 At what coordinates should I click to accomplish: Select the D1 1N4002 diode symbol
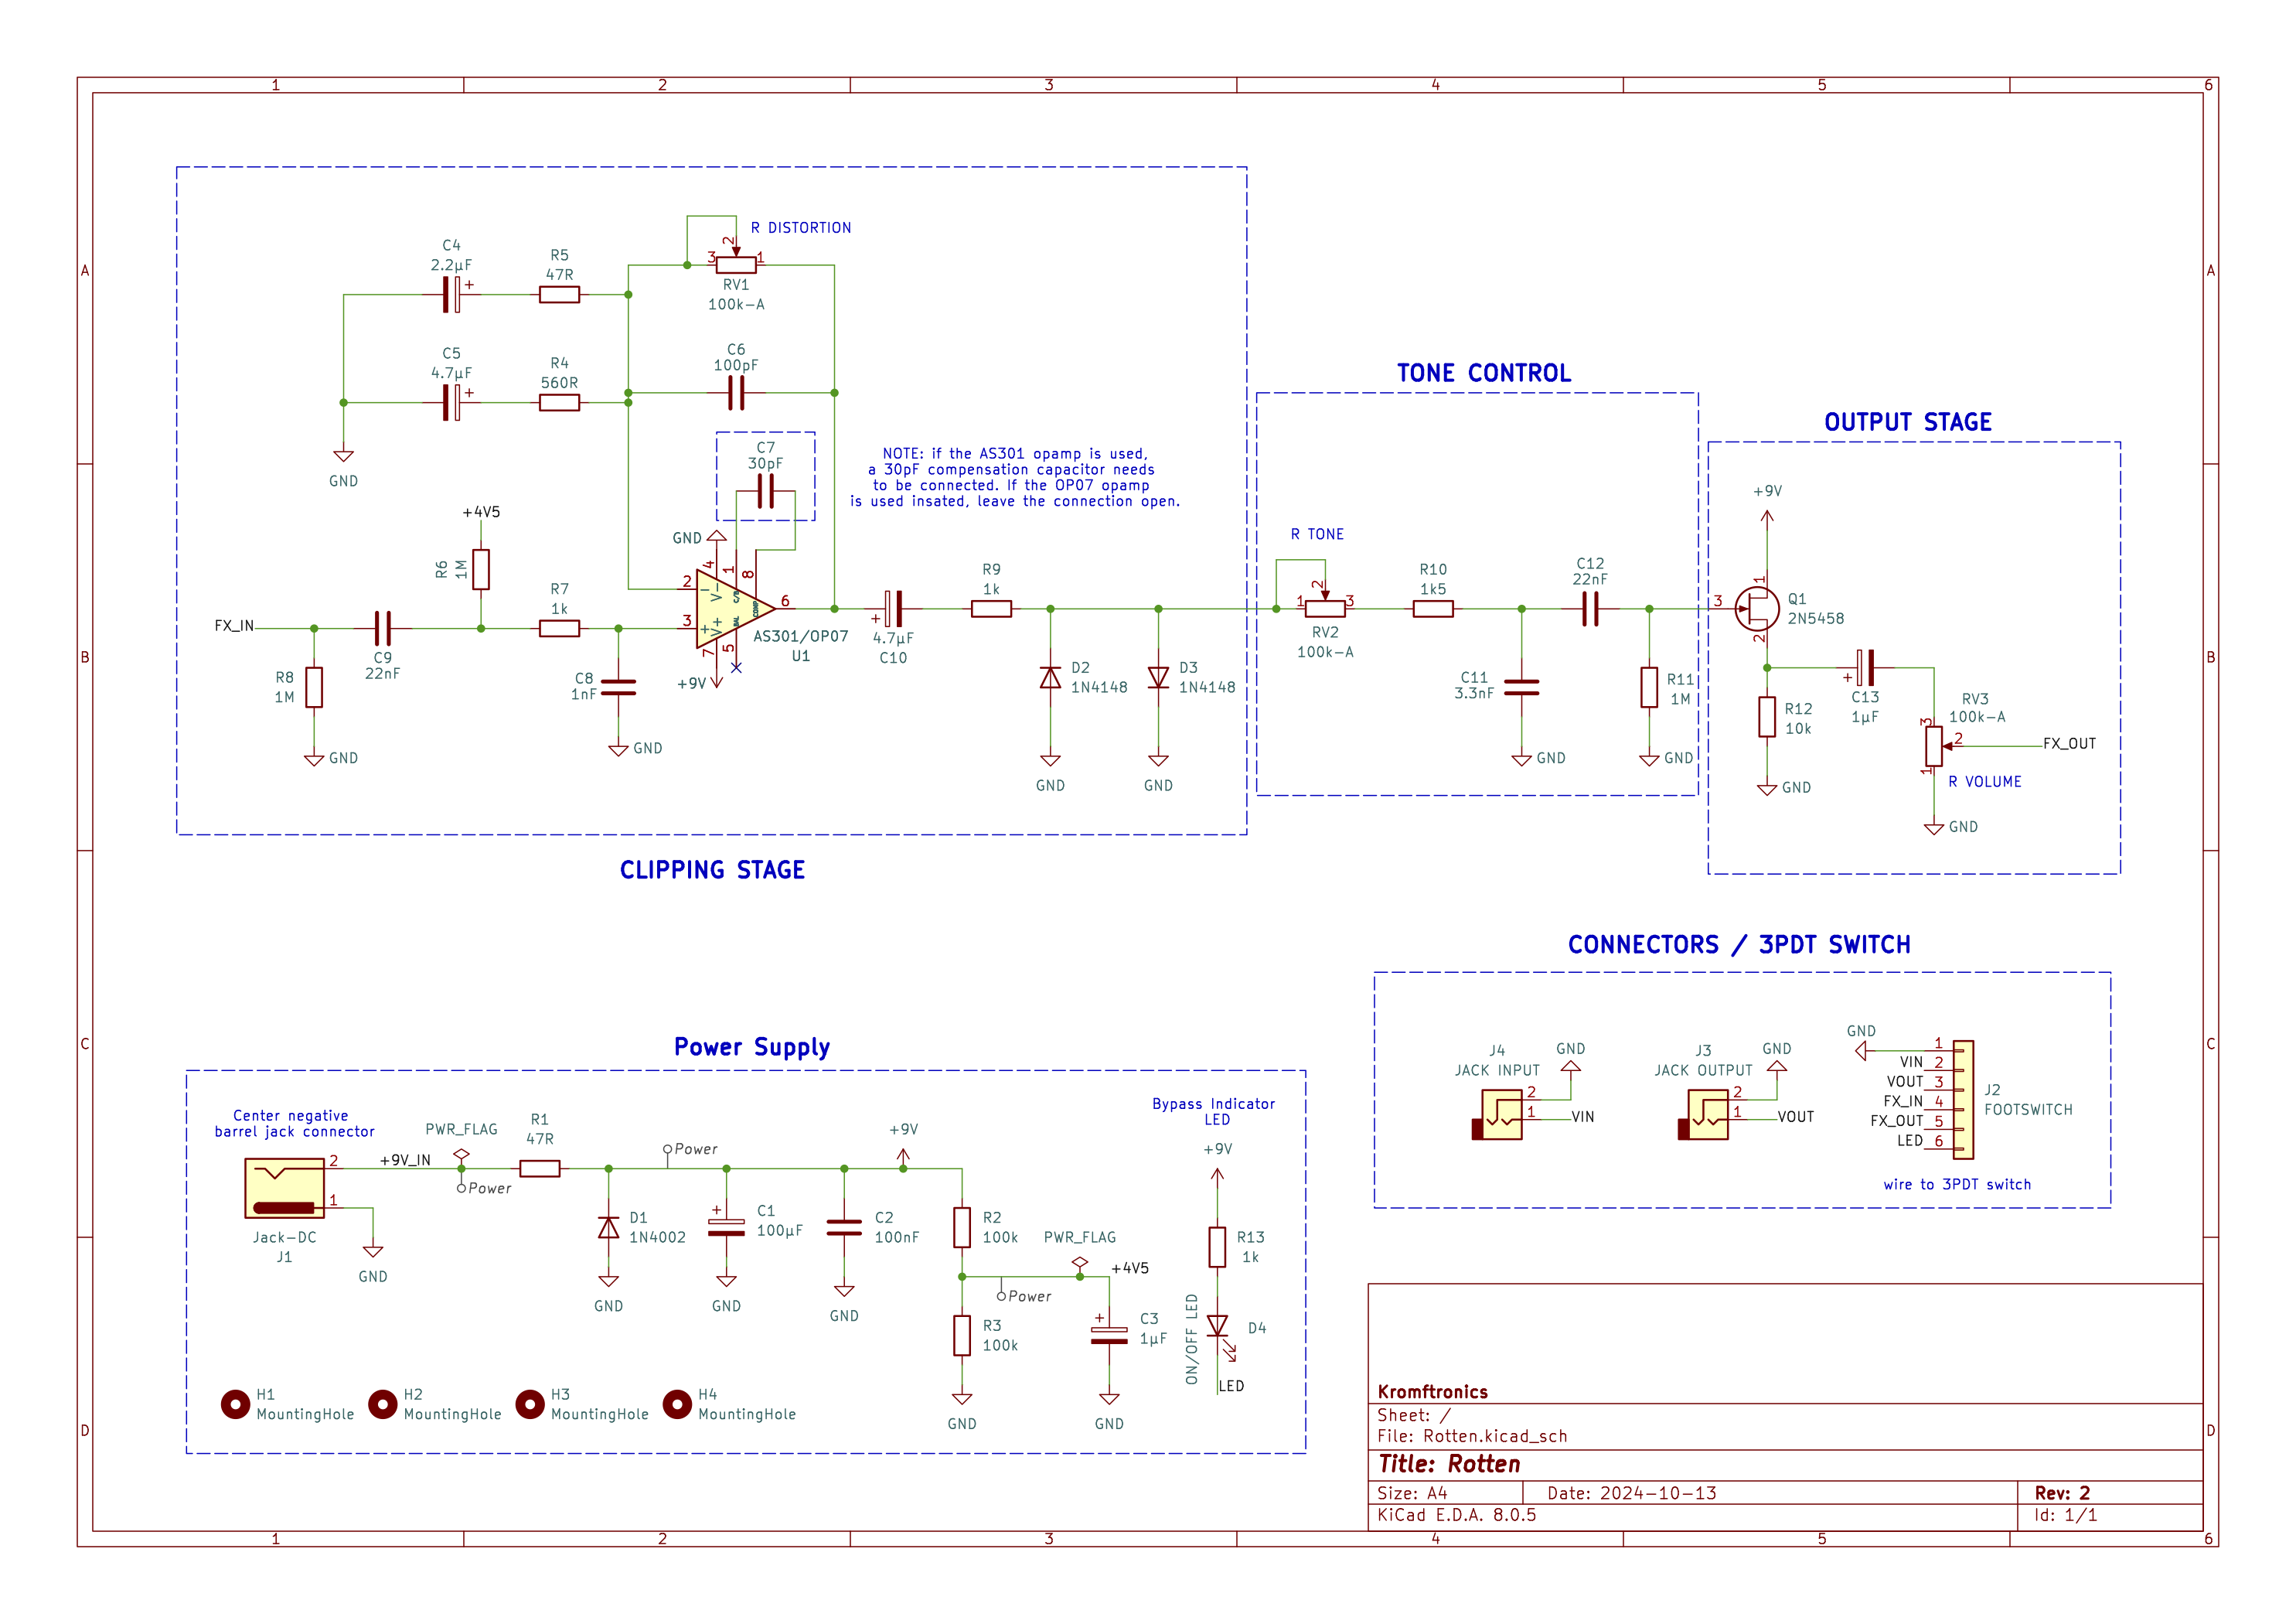pyautogui.click(x=608, y=1227)
